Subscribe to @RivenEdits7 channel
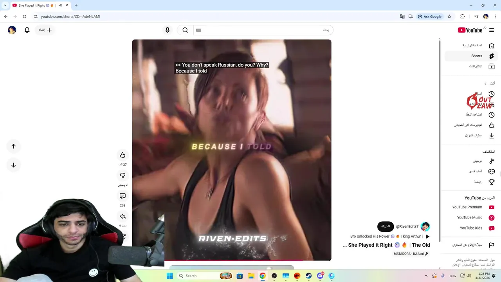The image size is (501, 282). 386,226
